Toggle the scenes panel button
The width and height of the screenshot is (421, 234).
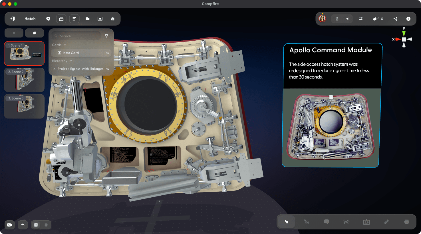(x=61, y=19)
